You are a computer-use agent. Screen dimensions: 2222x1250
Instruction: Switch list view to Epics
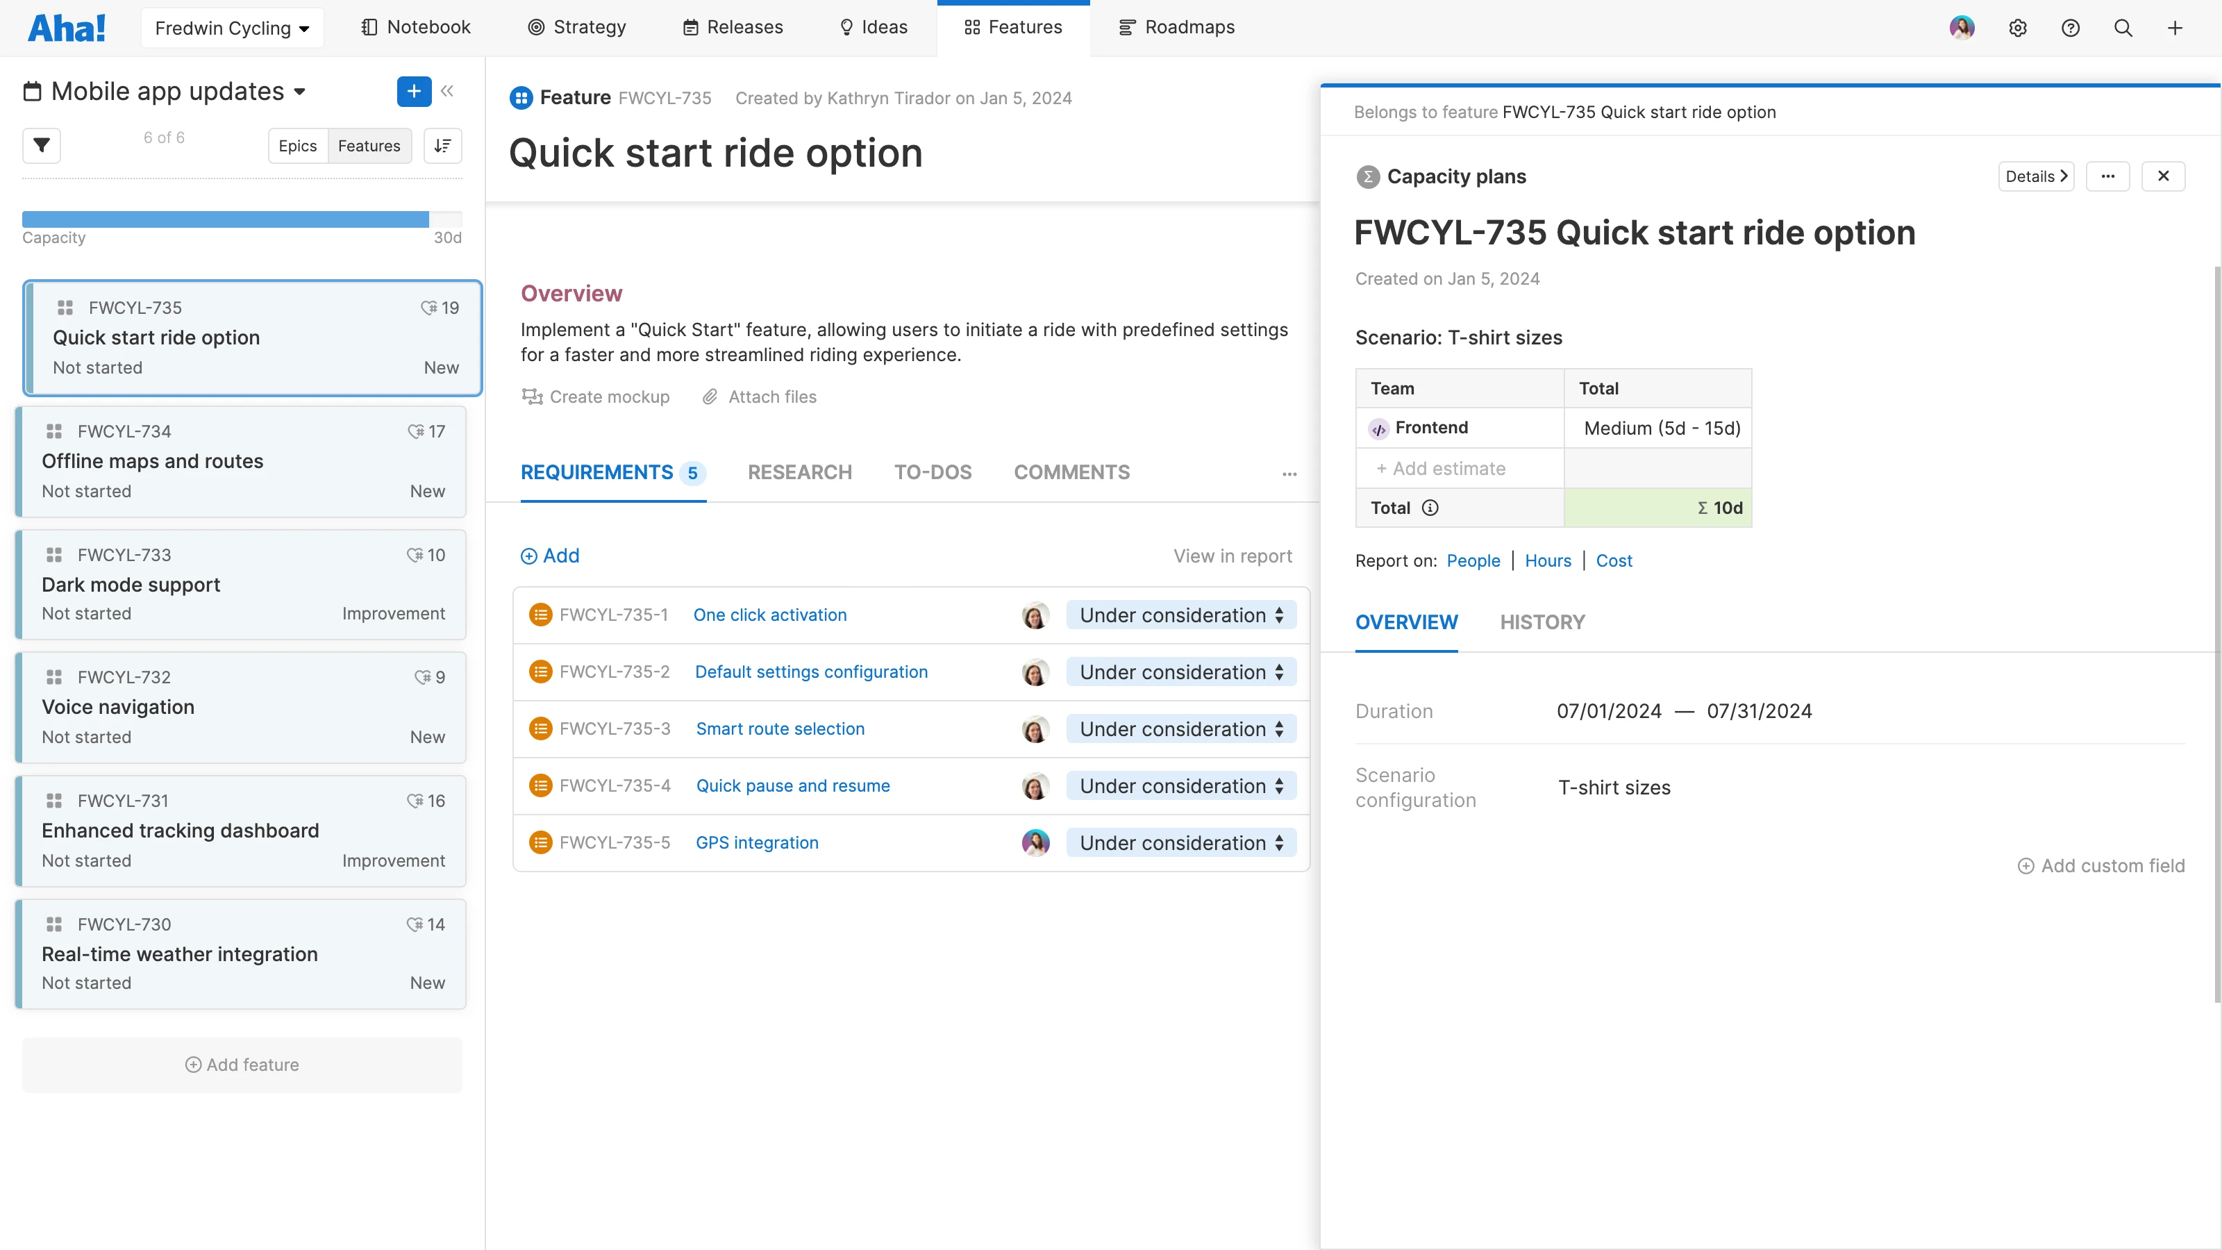(298, 146)
